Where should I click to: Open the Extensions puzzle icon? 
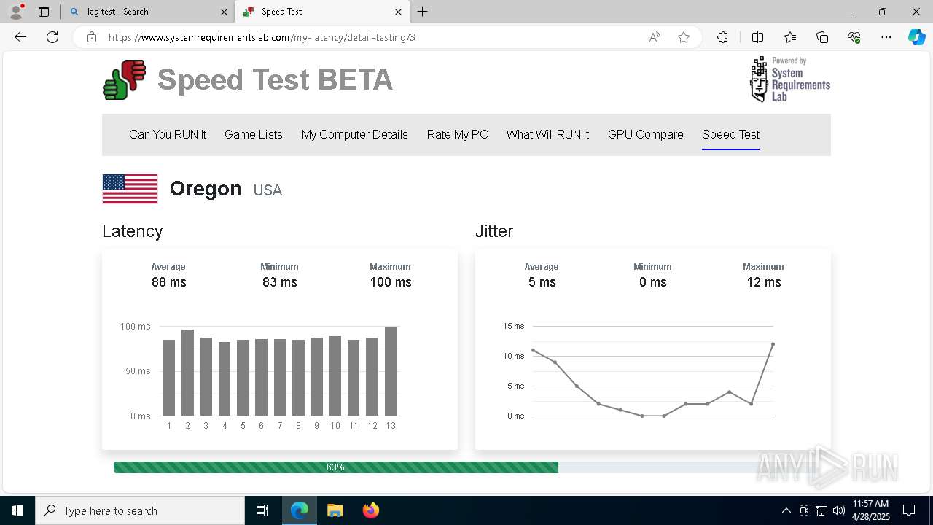coord(722,37)
